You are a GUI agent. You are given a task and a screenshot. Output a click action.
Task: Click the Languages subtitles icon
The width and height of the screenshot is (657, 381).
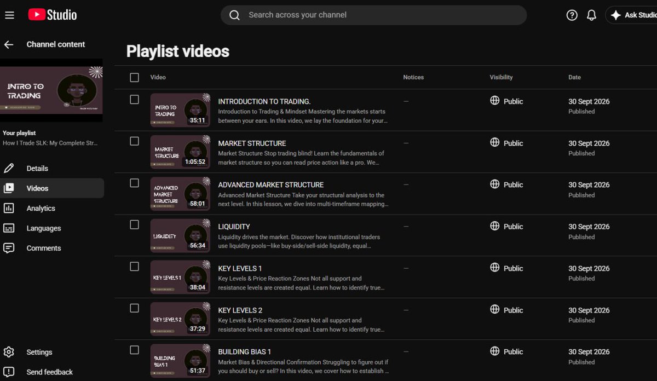[x=9, y=228]
